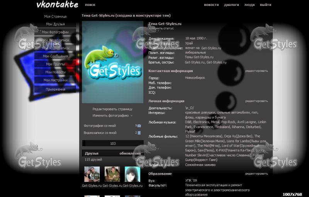Click the vkontakte logo
The width and height of the screenshot is (309, 197).
coord(57,5)
